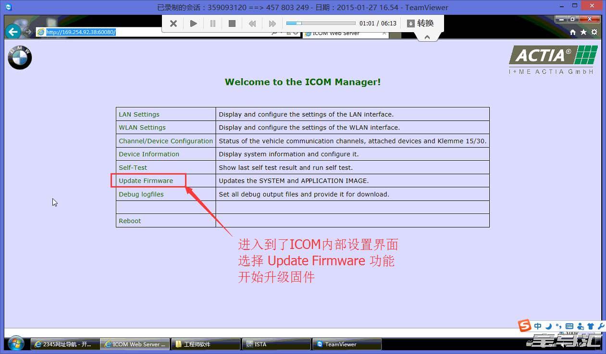Click the BMW logo
The image size is (606, 354).
20,58
